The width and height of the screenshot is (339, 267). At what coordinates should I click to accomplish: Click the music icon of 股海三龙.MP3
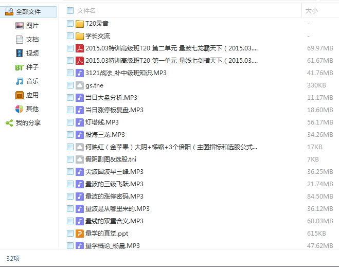coord(80,135)
